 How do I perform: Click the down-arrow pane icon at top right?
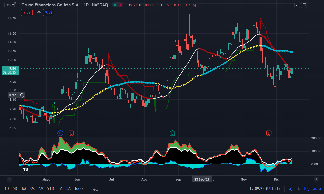[297, 5]
